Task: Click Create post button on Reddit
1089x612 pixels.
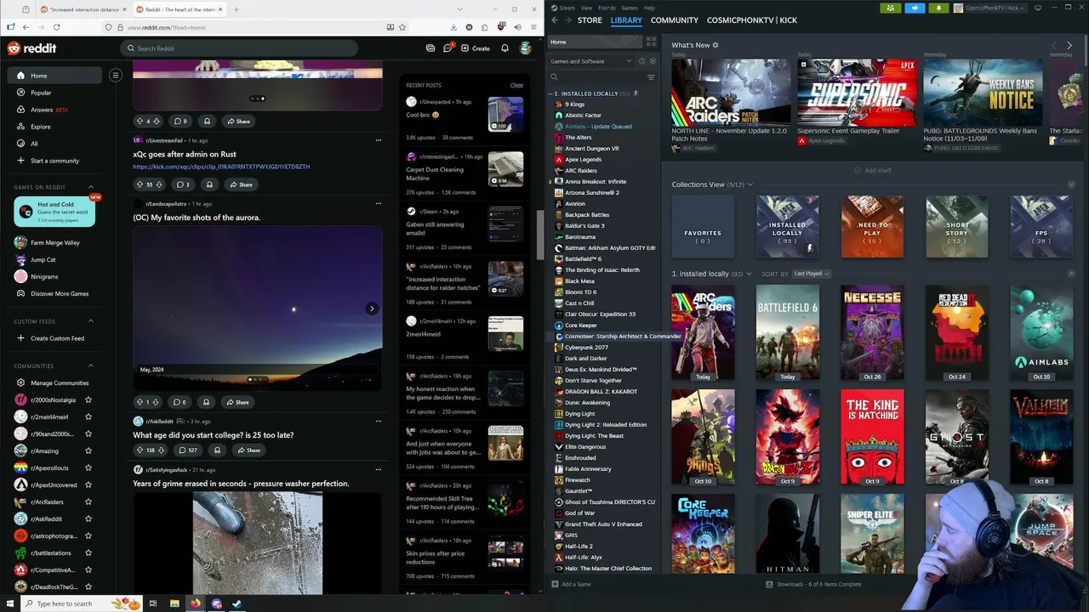Action: coord(476,48)
